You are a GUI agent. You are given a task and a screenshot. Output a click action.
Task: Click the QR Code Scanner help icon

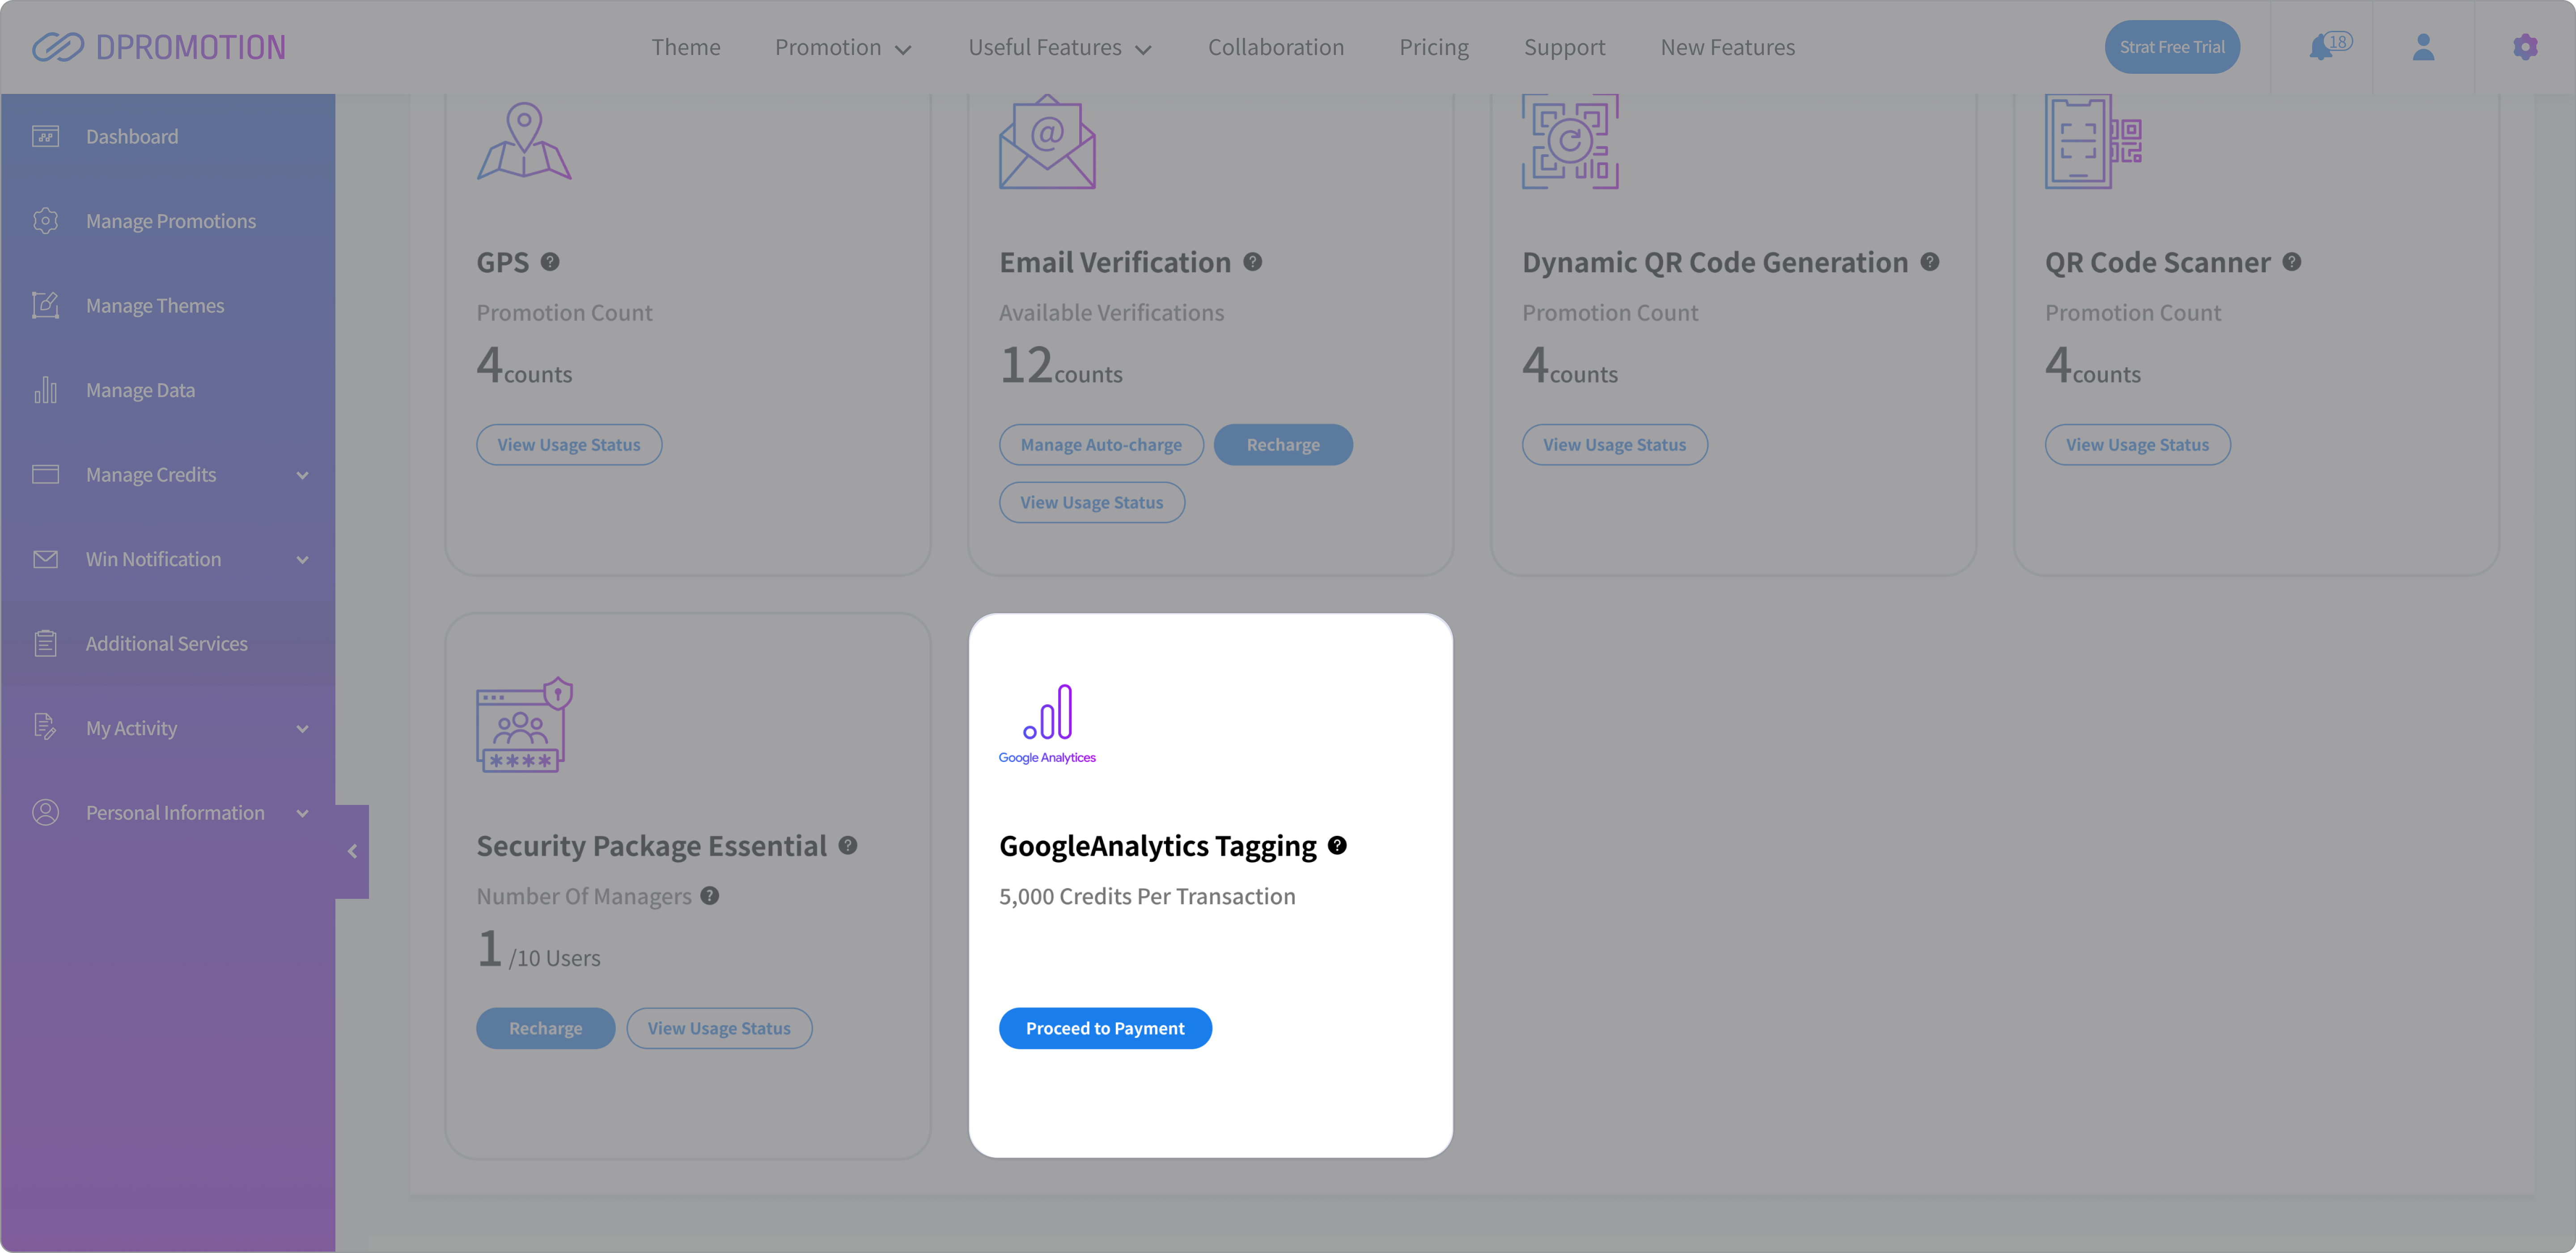click(x=2292, y=262)
